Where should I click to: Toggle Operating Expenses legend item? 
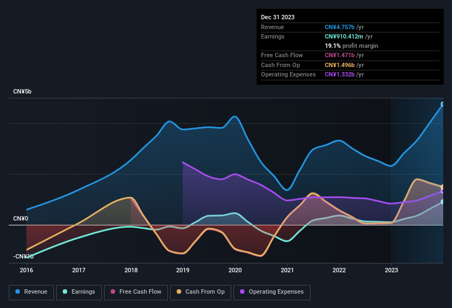click(x=272, y=292)
